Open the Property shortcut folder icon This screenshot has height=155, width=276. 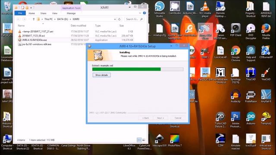(x=251, y=9)
